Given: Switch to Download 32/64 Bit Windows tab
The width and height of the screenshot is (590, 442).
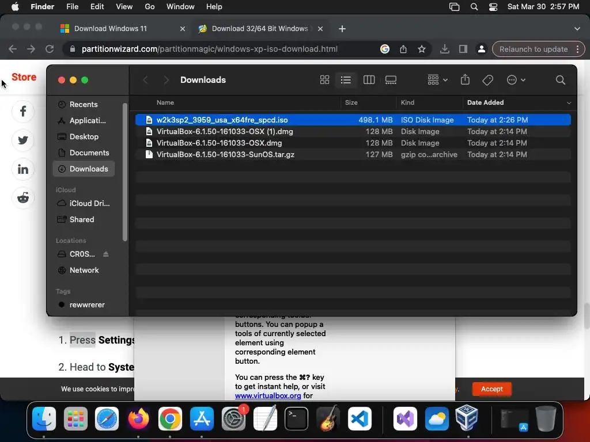Looking at the screenshot, I should (x=260, y=29).
